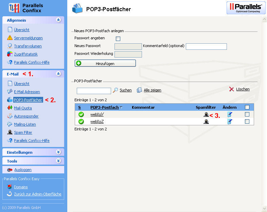This screenshot has height=212, width=267.
Task: Sort table by S status column
Action: 79,107
